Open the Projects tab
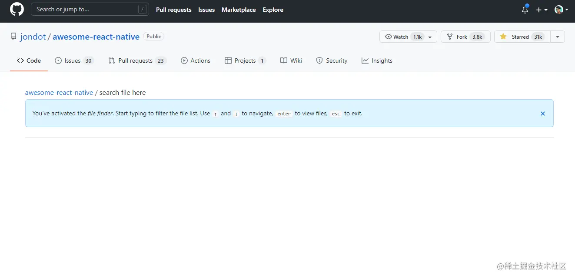The image size is (575, 279). pos(245,61)
